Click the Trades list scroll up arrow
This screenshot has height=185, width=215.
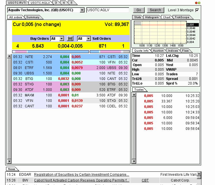coord(134,95)
